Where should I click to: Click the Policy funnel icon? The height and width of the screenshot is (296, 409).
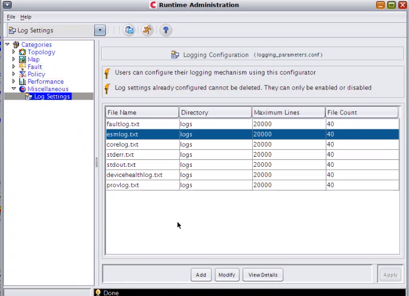[22, 74]
